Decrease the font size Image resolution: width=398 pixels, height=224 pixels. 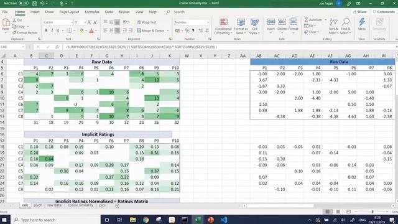tap(95, 22)
